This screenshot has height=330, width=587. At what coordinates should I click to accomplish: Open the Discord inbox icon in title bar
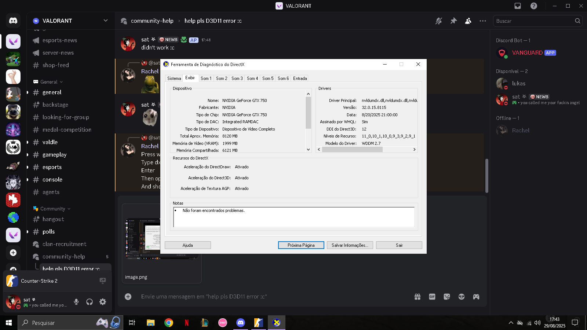pyautogui.click(x=518, y=6)
